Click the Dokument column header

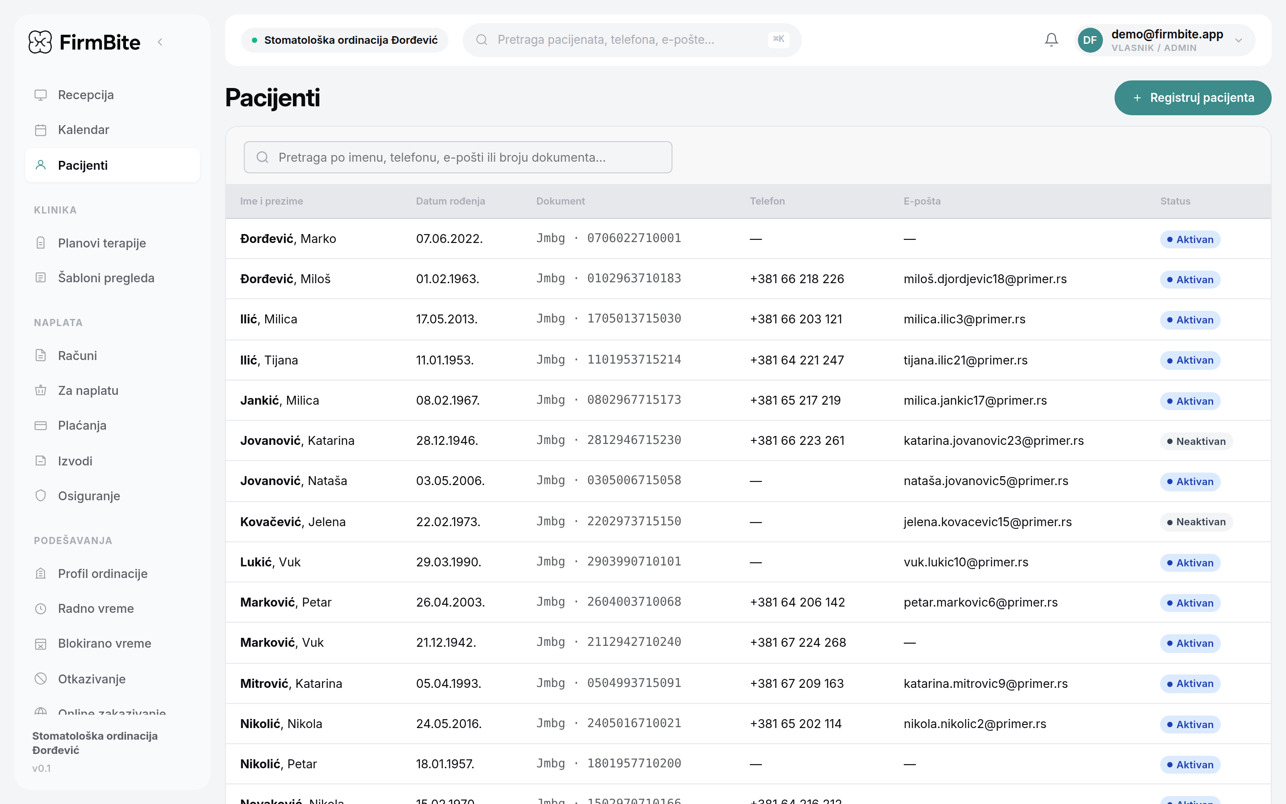[560, 201]
